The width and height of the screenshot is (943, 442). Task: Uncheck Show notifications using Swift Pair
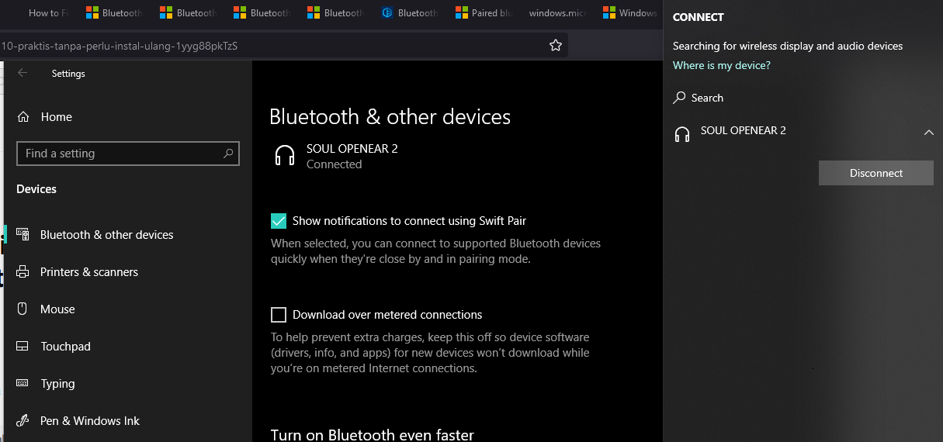click(x=279, y=221)
